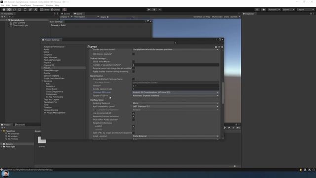The width and height of the screenshot is (316, 178).
Task: Collapse the SampleScene hierarchy node
Action: (6, 20)
